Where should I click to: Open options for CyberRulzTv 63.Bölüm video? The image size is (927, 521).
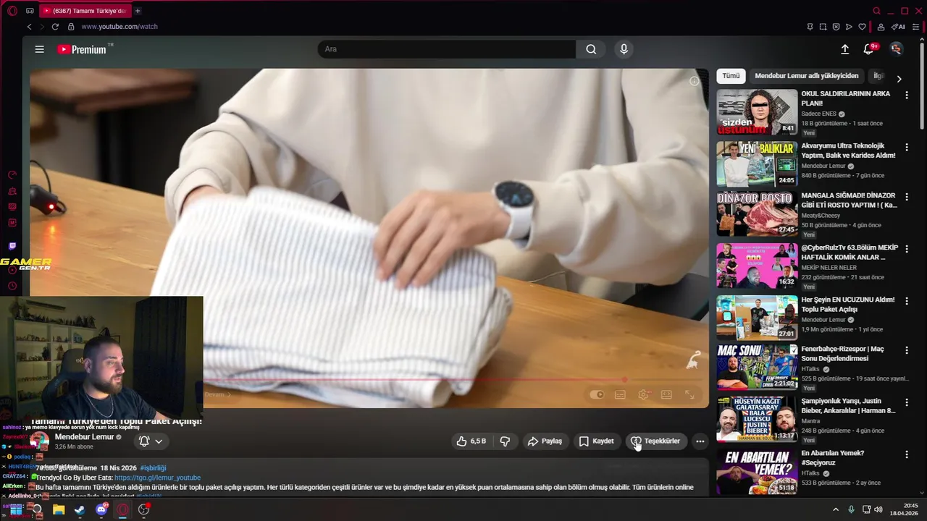point(906,249)
